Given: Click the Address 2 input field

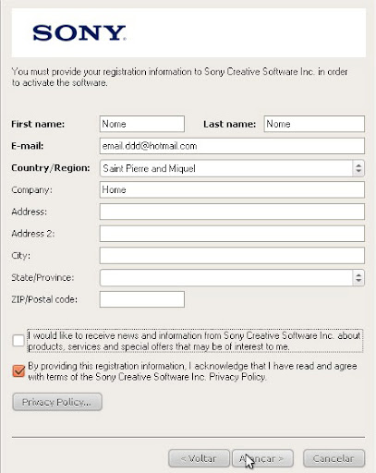Looking at the screenshot, I should pos(232,234).
